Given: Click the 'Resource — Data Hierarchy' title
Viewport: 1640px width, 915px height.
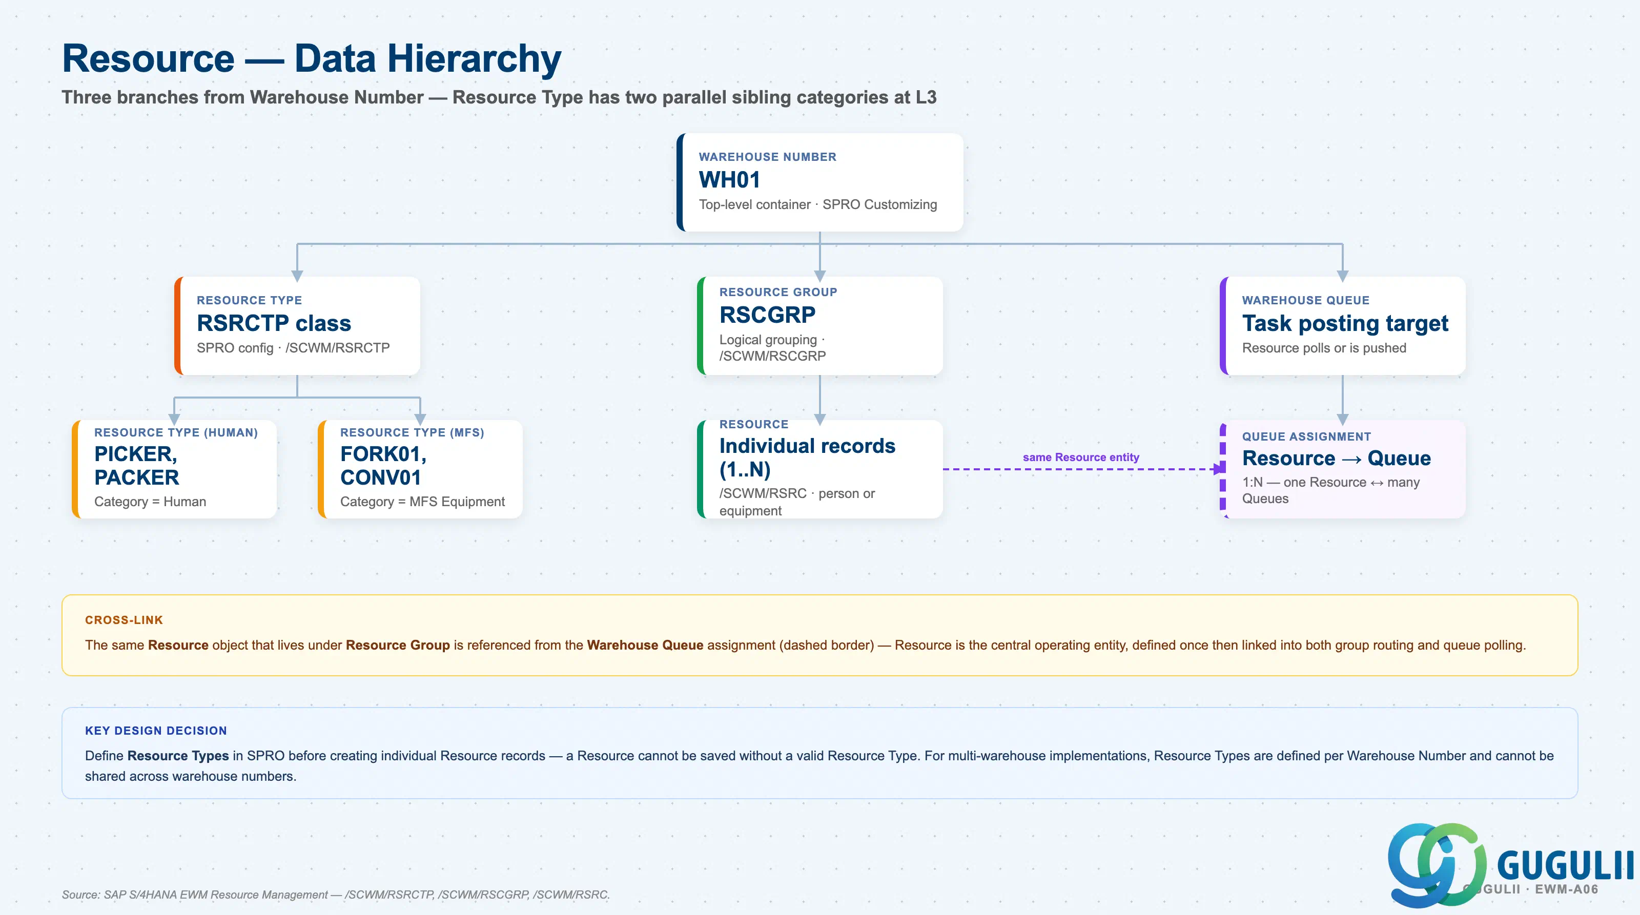Looking at the screenshot, I should (x=311, y=58).
